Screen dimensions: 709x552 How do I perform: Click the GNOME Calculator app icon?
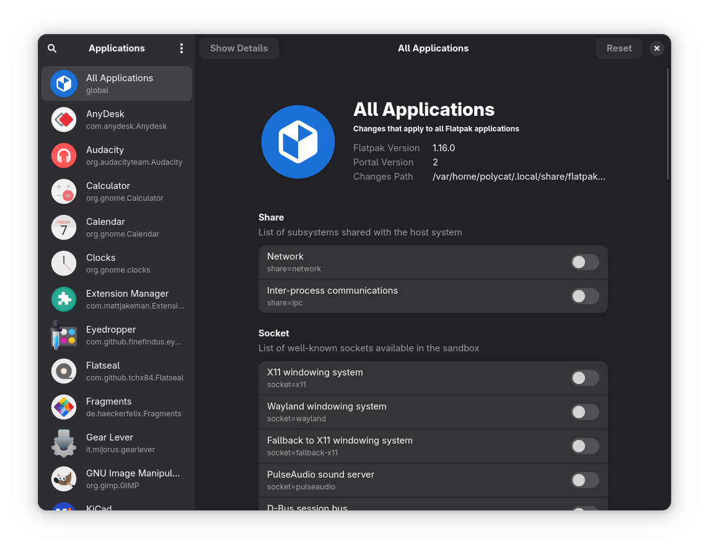tap(64, 191)
